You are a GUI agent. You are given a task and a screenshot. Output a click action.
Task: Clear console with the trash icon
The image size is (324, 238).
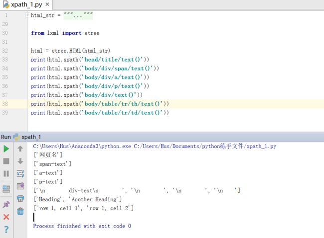pyautogui.click(x=20, y=211)
